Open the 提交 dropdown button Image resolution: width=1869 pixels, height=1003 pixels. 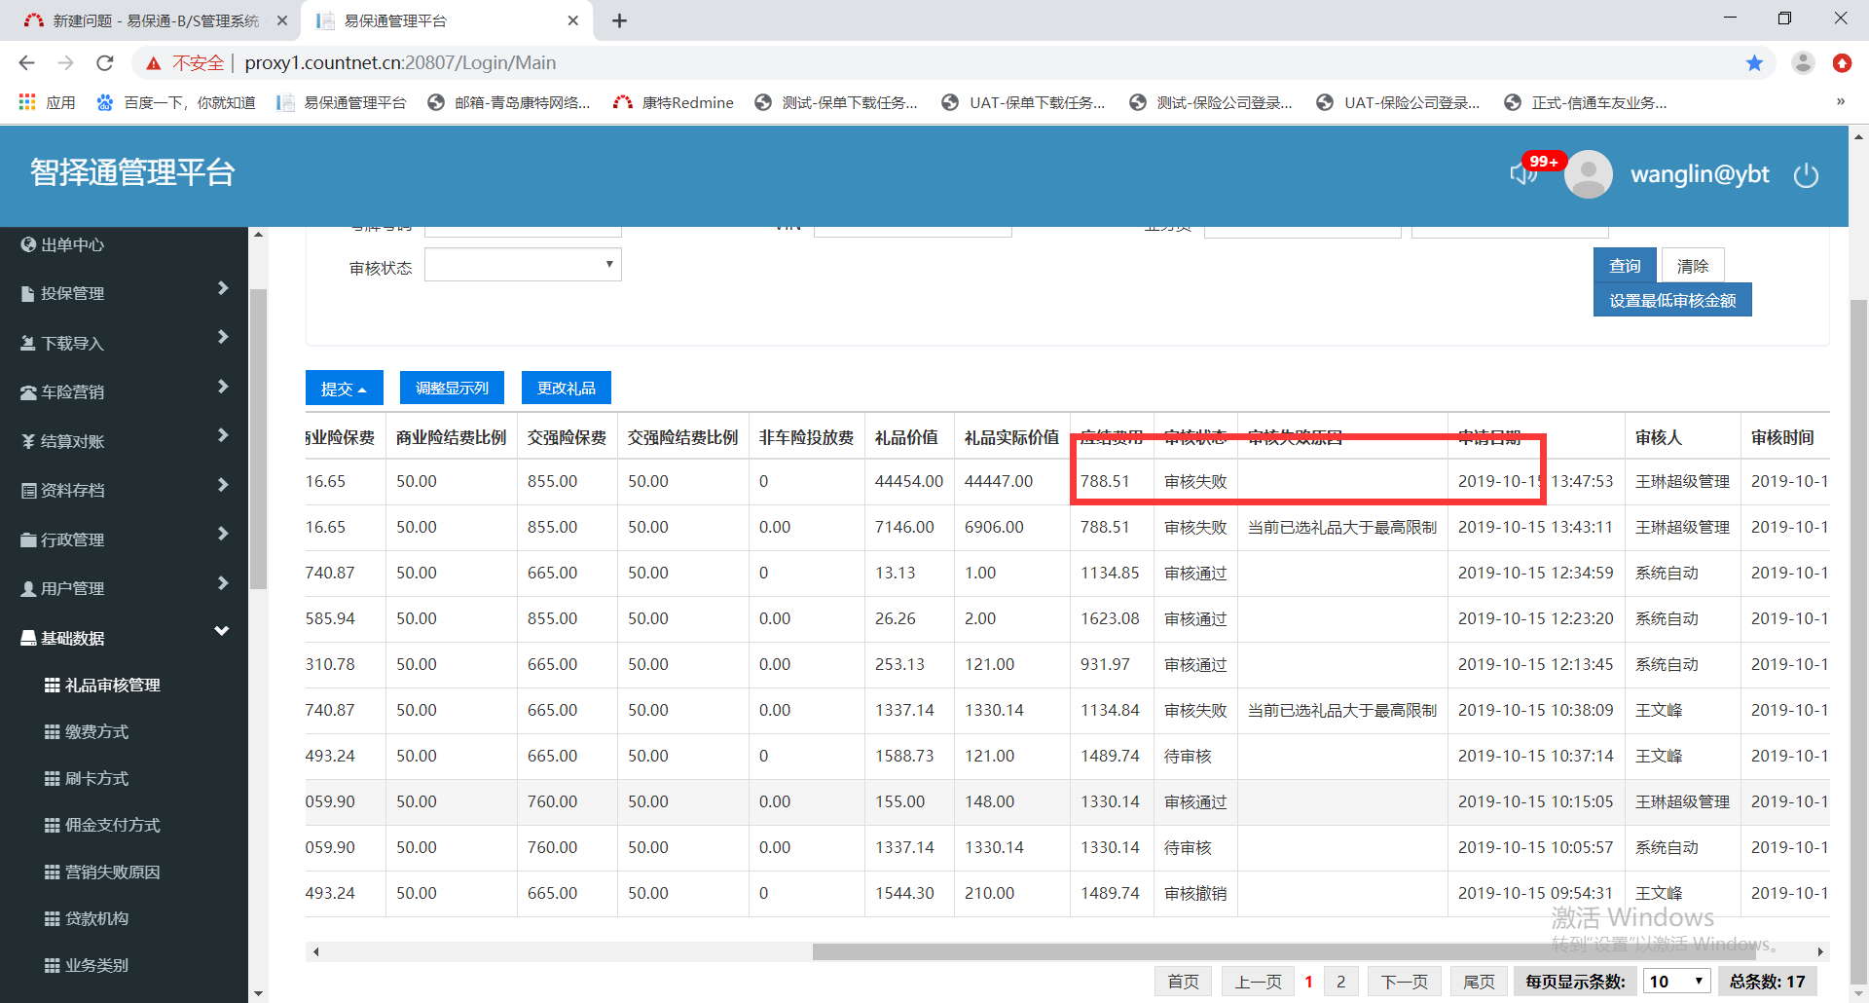(x=344, y=389)
